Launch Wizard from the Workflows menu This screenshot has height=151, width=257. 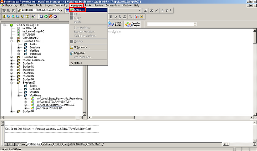(89, 63)
